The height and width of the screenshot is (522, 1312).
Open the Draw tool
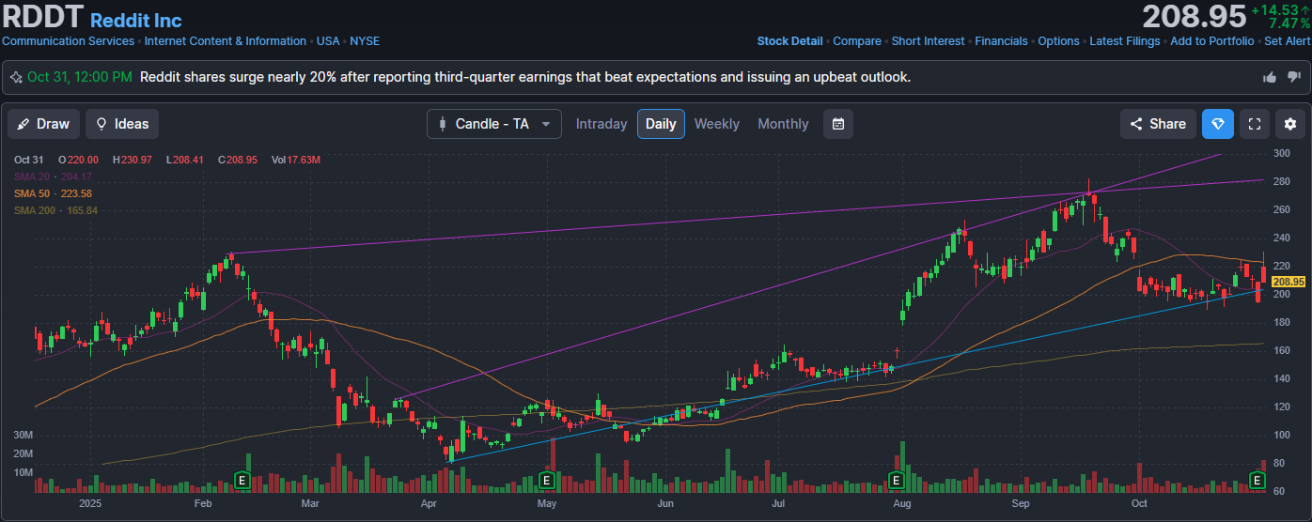43,124
